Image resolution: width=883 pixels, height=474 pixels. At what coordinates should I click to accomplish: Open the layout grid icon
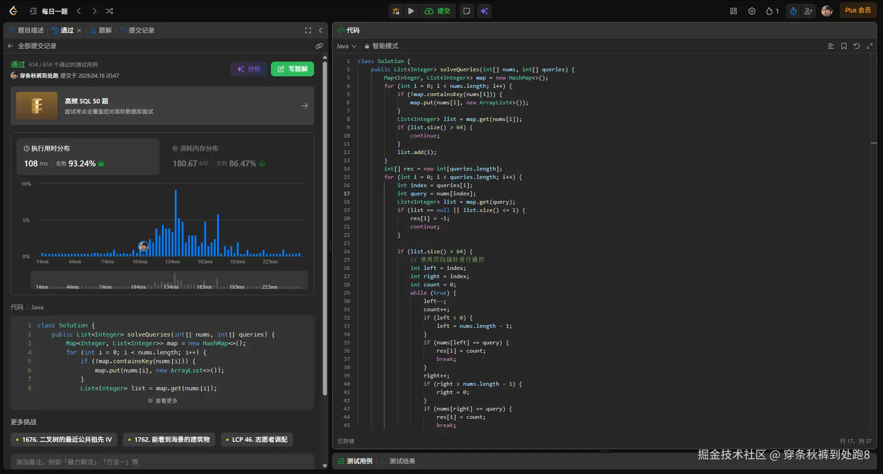734,11
